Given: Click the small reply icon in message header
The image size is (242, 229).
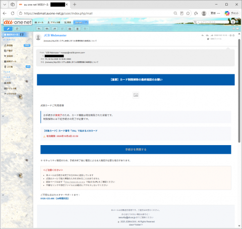Looking at the screenshot, I should 203,35.
